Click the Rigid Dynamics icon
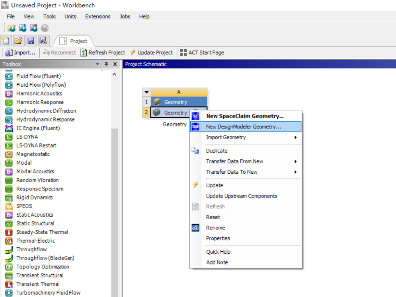The width and height of the screenshot is (396, 297). pyautogui.click(x=9, y=198)
